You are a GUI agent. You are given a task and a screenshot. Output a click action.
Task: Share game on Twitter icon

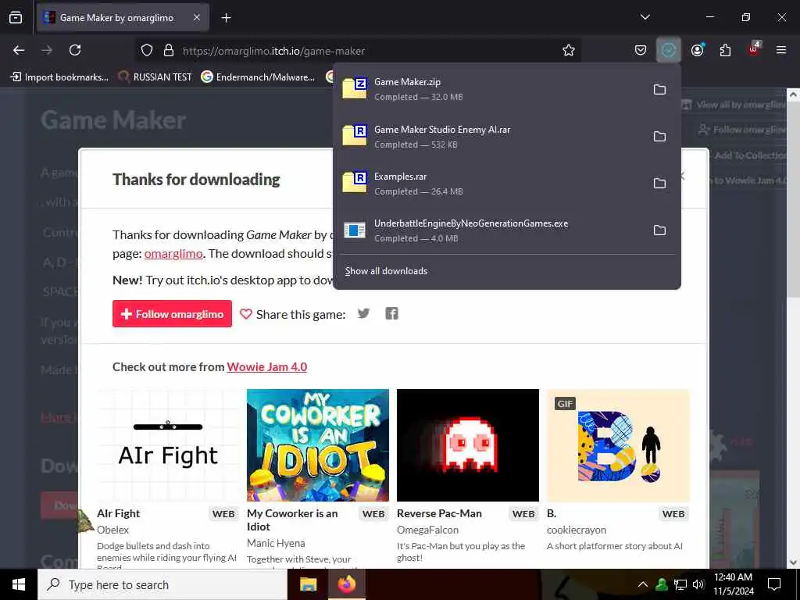coord(363,313)
